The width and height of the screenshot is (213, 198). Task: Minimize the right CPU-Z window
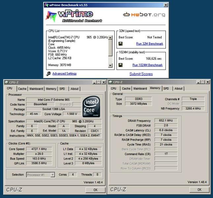(198, 82)
